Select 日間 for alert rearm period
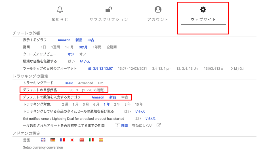Image resolution: width=263 pixels, height=150 pixels. click(125, 126)
